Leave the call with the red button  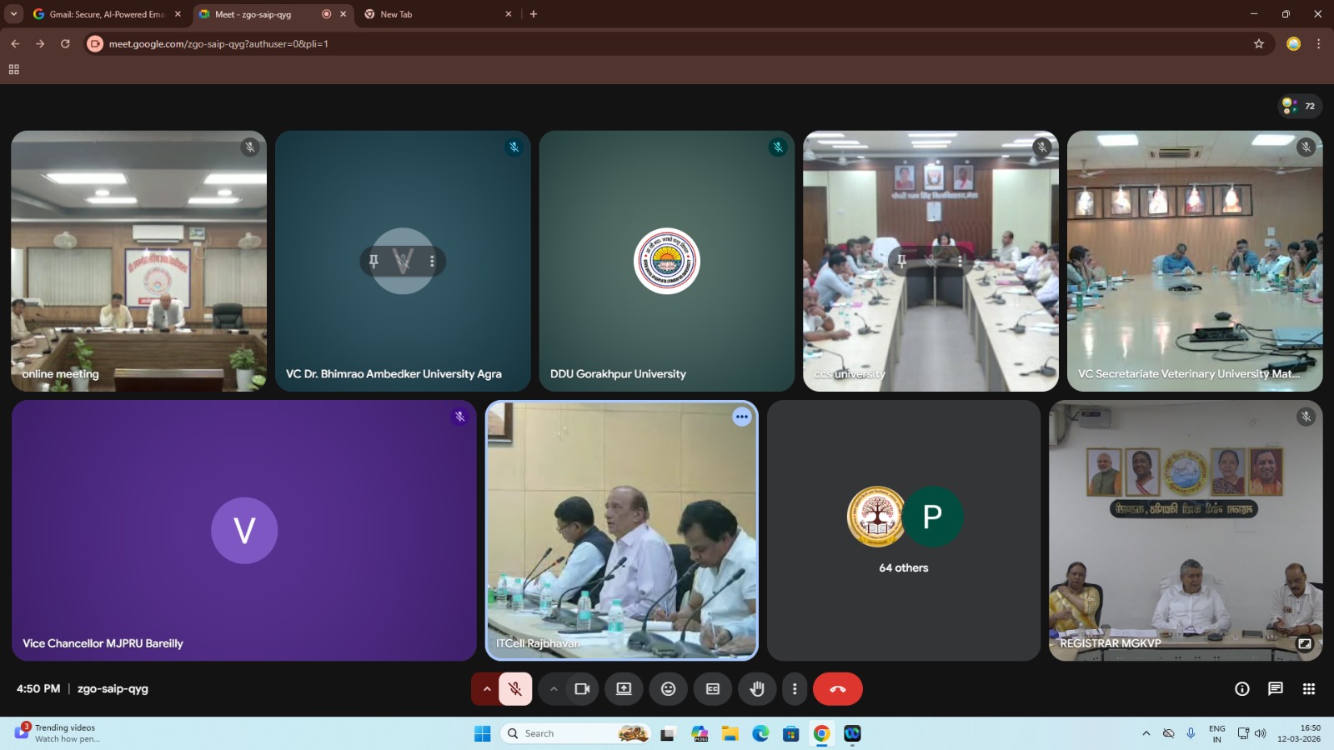coord(837,689)
